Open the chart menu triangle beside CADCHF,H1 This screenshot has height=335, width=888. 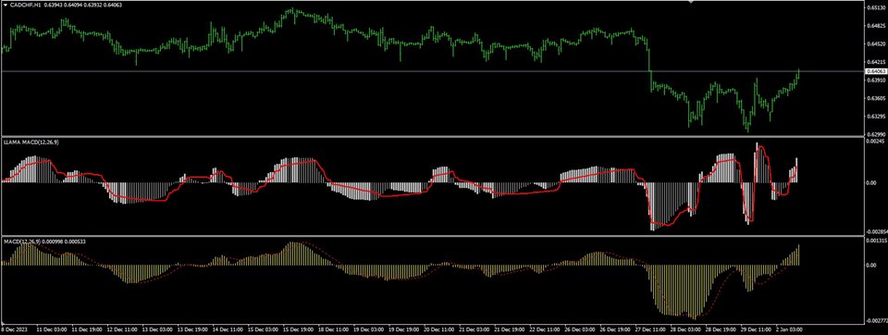click(x=6, y=5)
